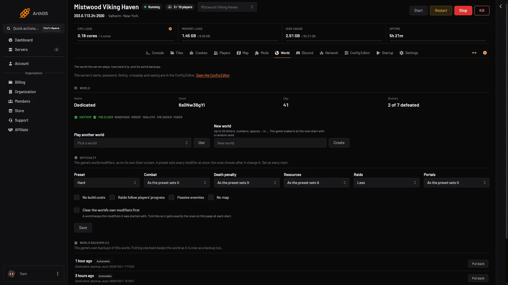508x285 pixels.
Task: Click the Organization building icon in sidebar
Action: click(11, 92)
